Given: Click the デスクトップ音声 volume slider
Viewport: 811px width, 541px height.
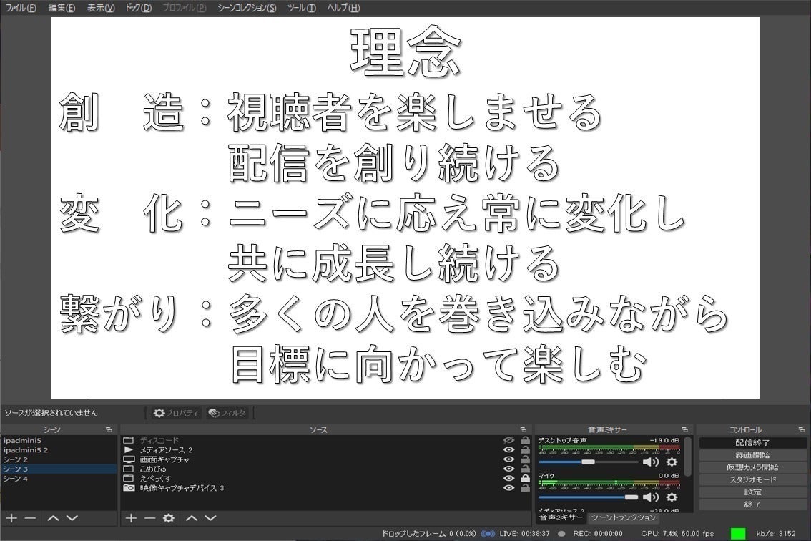Looking at the screenshot, I should (x=587, y=462).
